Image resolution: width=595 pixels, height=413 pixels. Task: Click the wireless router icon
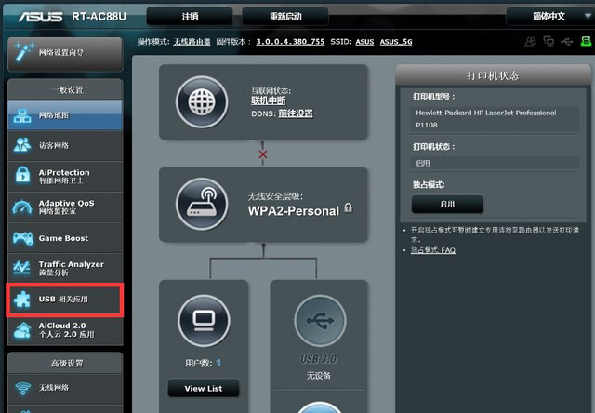point(202,204)
